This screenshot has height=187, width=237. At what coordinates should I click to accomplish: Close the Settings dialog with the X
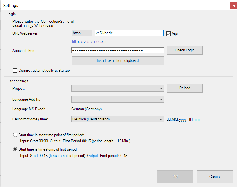[x=233, y=6]
